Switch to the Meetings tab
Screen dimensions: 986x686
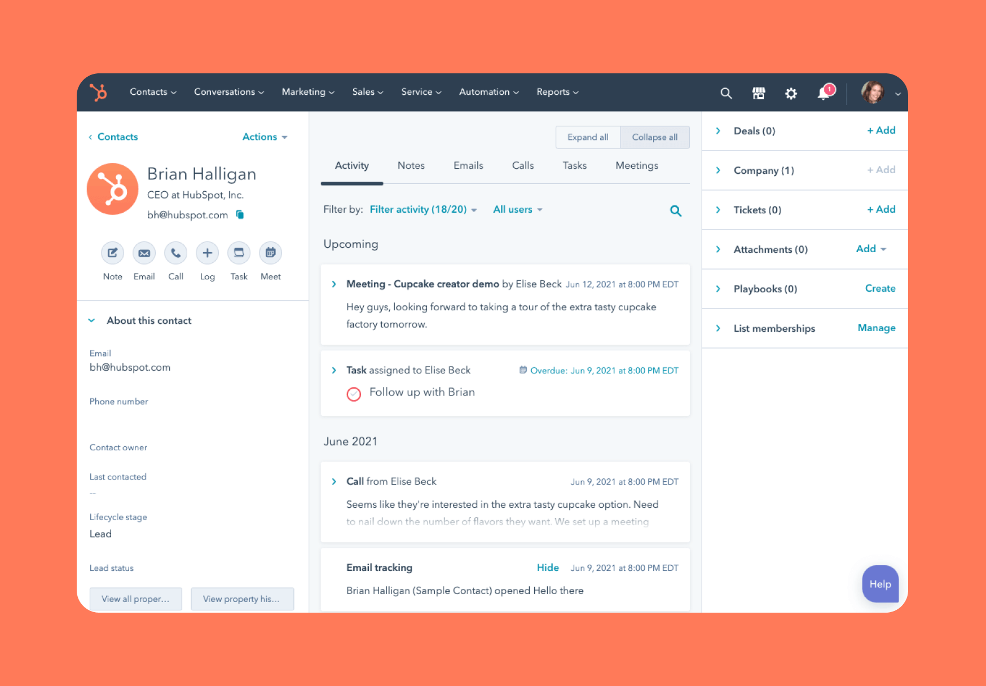tap(637, 165)
